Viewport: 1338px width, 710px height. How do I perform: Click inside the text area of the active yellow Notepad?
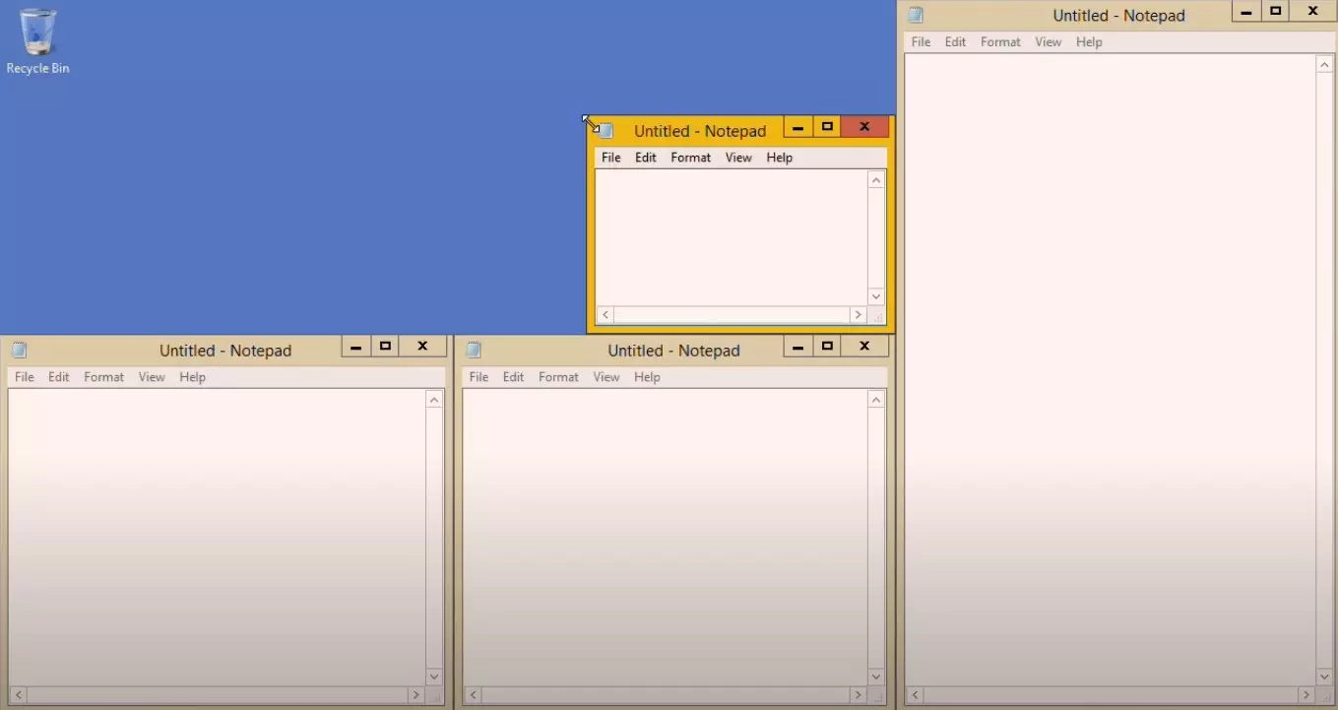coord(732,238)
